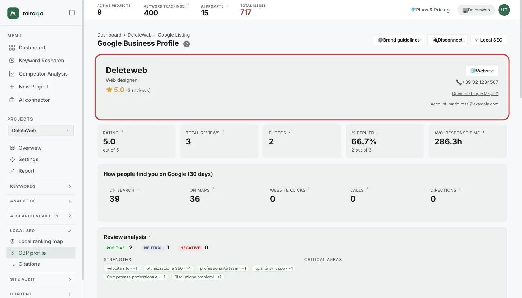This screenshot has height=298, width=522.
Task: Expand AI SEARCH VISIBILITY section
Action: [x=41, y=216]
